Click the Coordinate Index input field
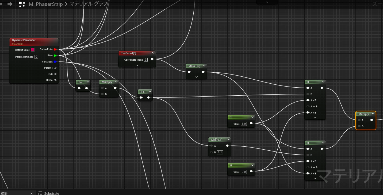 click(x=146, y=60)
